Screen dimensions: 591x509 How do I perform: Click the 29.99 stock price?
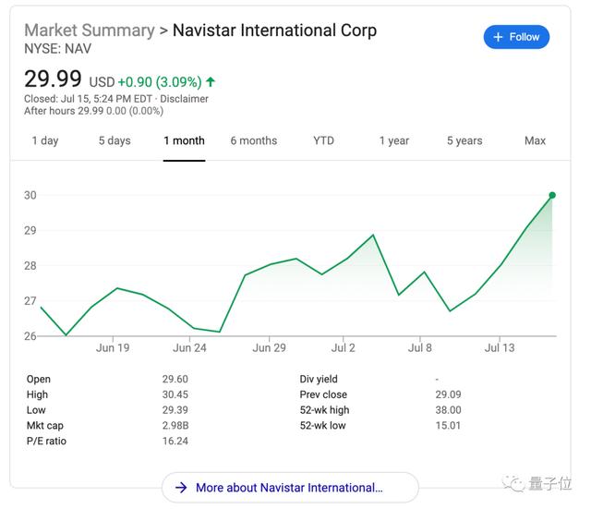(x=53, y=79)
